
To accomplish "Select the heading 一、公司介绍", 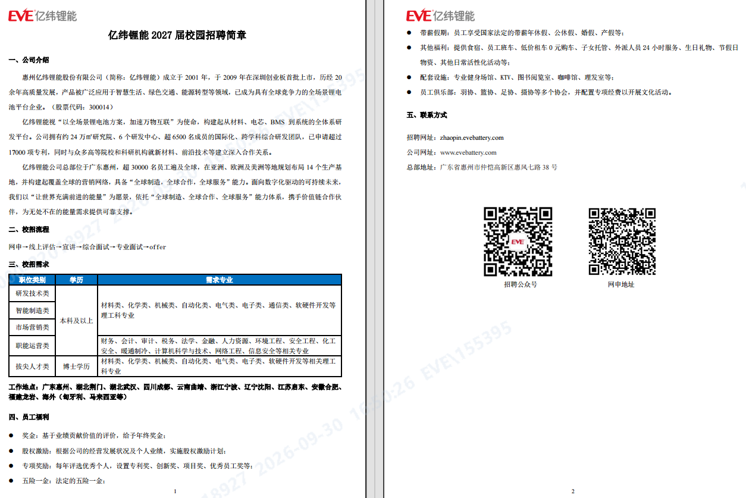I will [29, 60].
